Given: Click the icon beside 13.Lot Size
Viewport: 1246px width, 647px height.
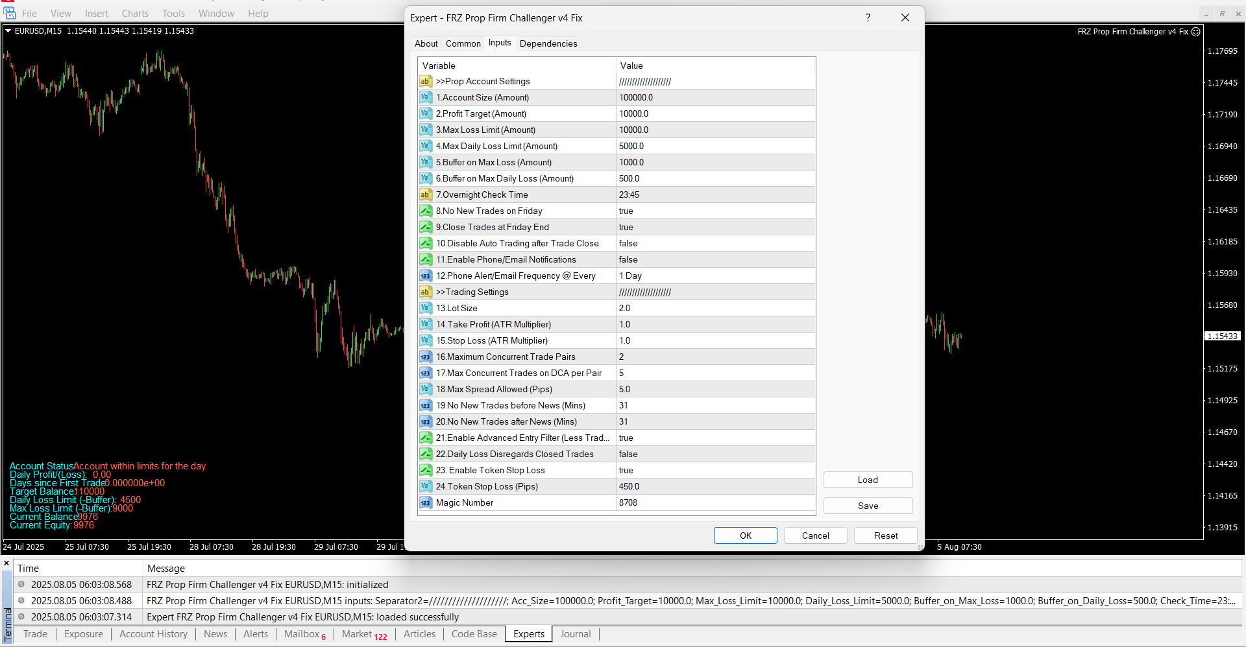Looking at the screenshot, I should (425, 308).
